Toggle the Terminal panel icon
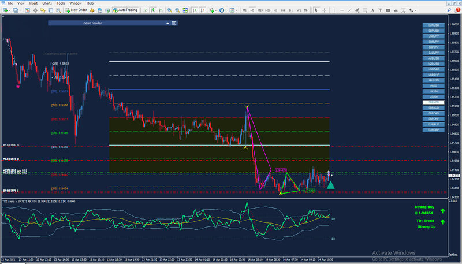The height and width of the screenshot is (264, 462). click(x=51, y=10)
